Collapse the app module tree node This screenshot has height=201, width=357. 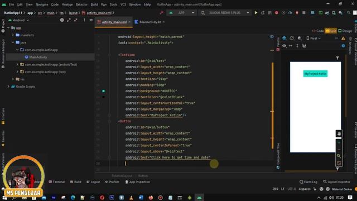coord(8,28)
